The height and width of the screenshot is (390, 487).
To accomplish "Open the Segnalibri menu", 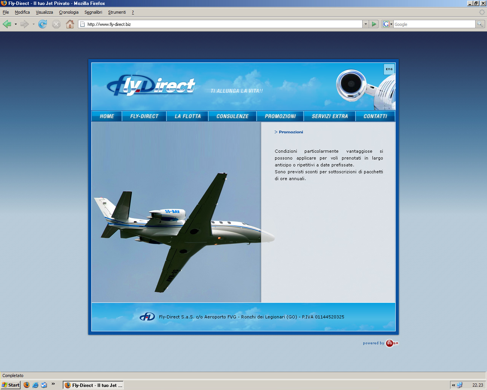I will coord(93,12).
